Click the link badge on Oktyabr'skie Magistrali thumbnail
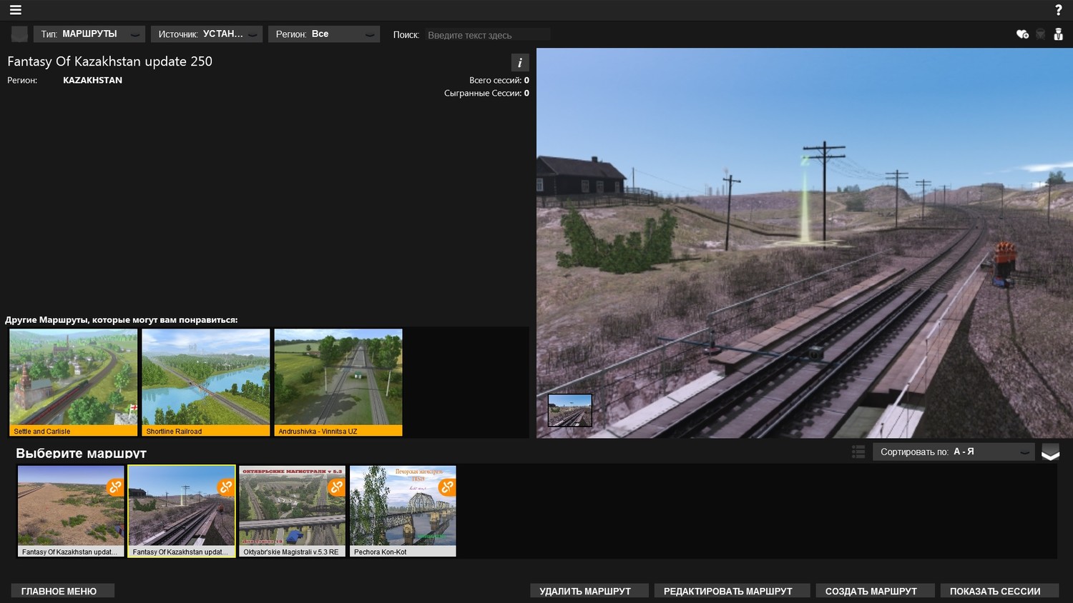This screenshot has height=603, width=1073. point(336,487)
